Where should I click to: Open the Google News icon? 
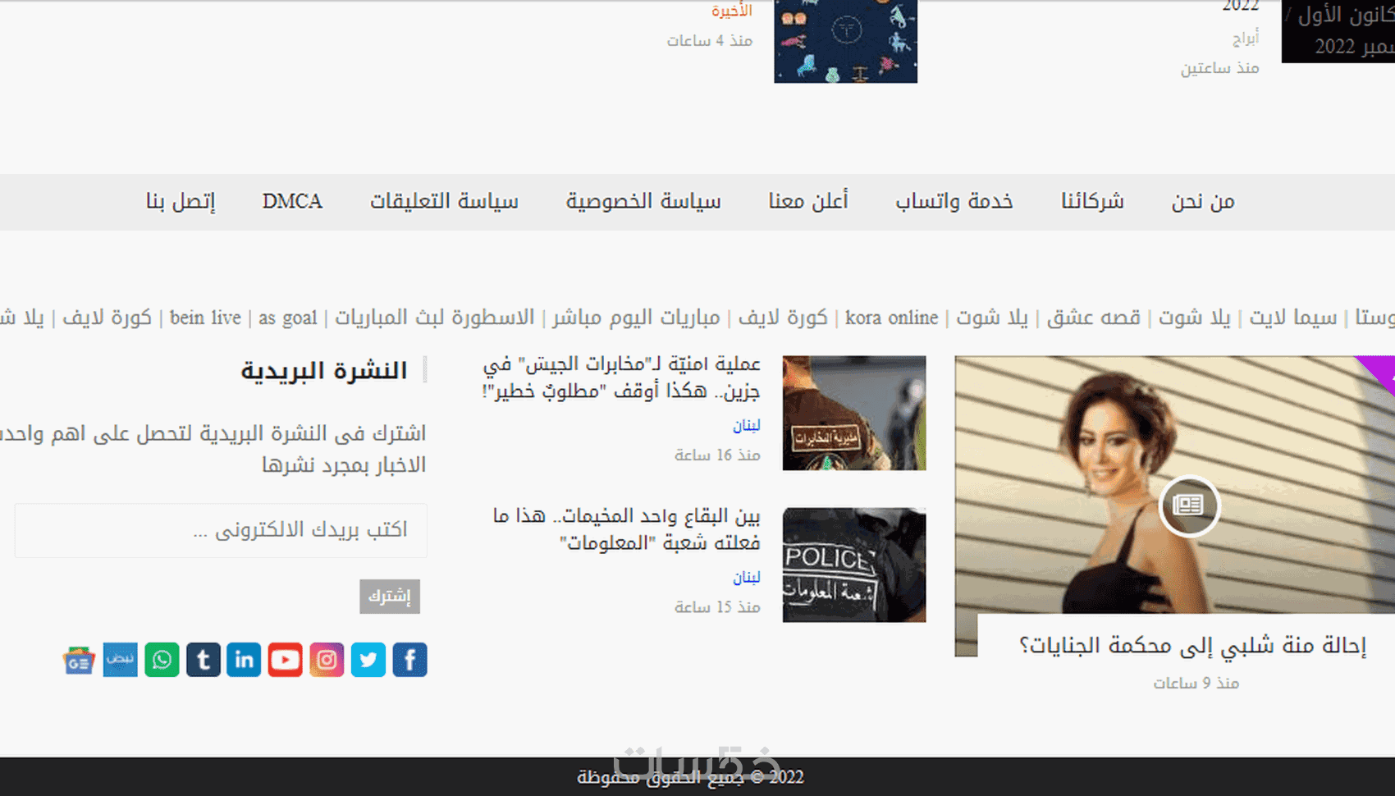pos(79,660)
